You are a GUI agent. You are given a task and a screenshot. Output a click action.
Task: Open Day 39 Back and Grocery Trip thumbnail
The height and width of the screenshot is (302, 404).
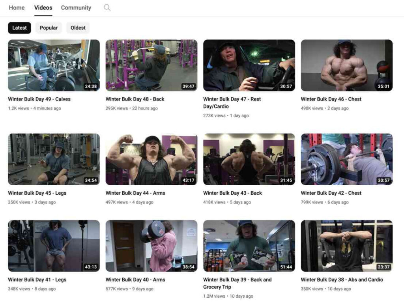[x=249, y=246]
